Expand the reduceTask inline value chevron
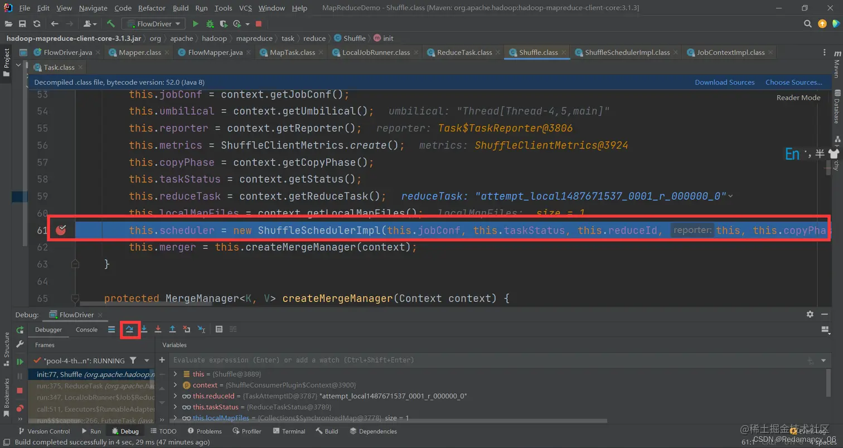 (731, 196)
